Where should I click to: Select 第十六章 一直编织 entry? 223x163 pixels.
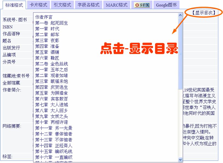54,157
